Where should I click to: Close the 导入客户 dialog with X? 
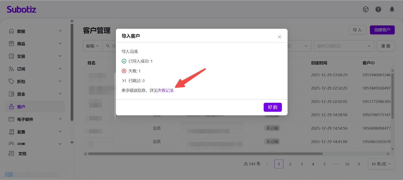coord(279,37)
